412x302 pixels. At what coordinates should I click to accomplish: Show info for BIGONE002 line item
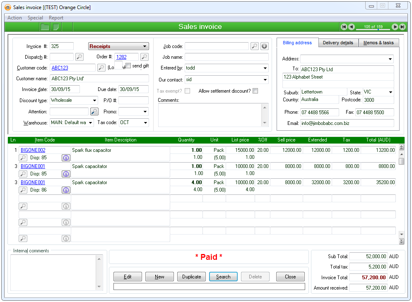pyautogui.click(x=66, y=158)
